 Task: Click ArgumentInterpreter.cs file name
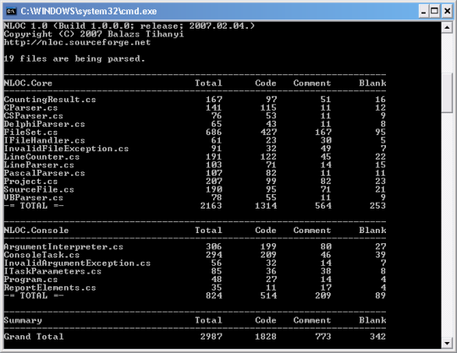pos(63,247)
